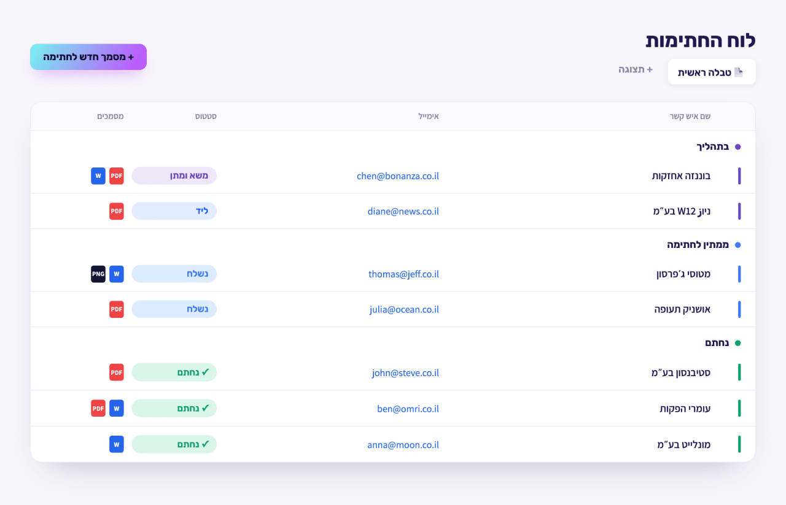Open the PNG icon in the מטוסי ג׳פרסון row
Screen dimensions: 786x505
[98, 274]
